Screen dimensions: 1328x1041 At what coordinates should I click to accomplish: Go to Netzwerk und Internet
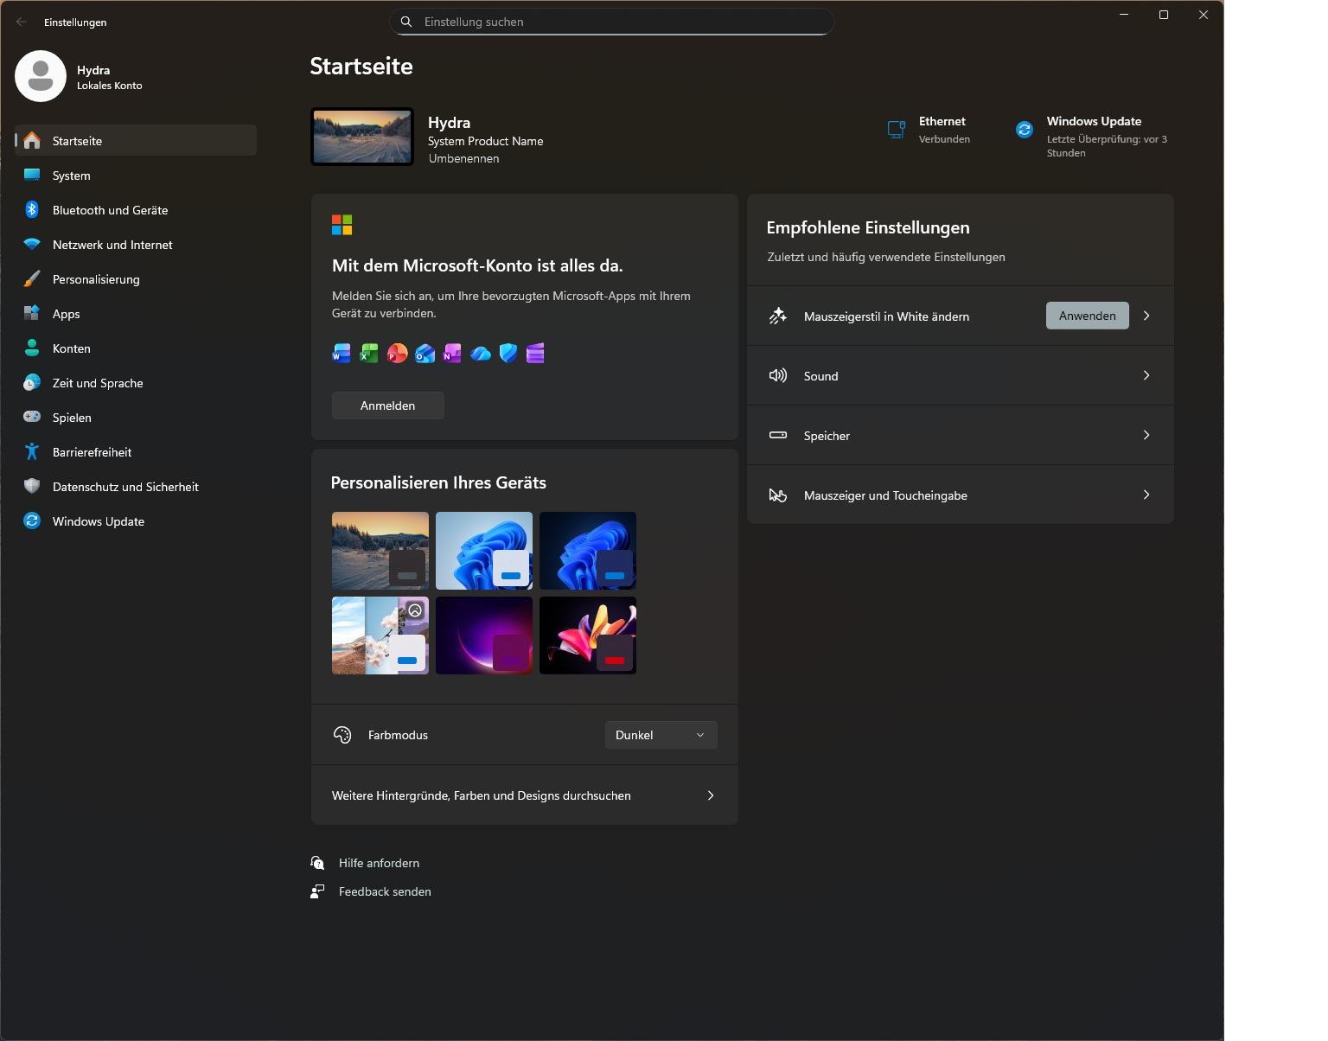(136, 244)
